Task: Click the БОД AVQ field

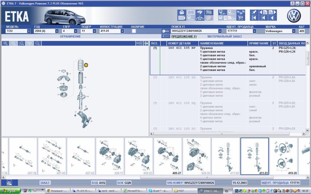Action: (99, 183)
